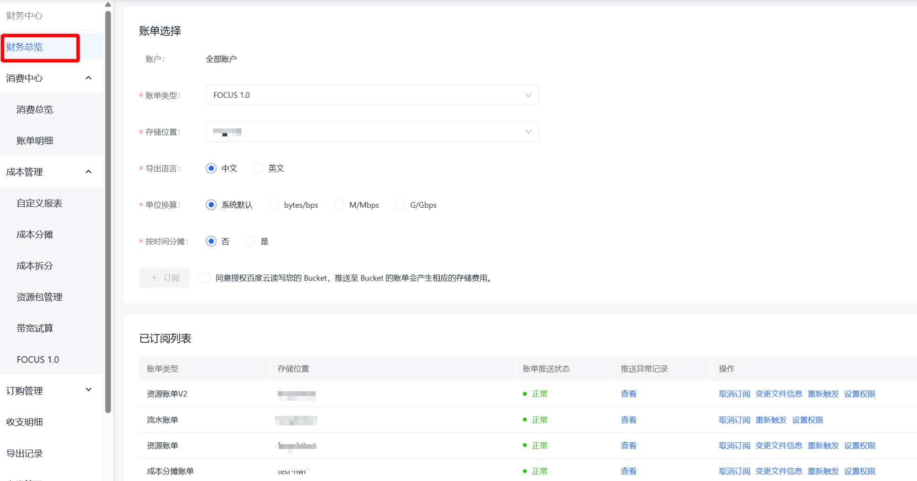917x481 pixels.
Task: Open 自定义报表 menu item
Action: coord(40,203)
